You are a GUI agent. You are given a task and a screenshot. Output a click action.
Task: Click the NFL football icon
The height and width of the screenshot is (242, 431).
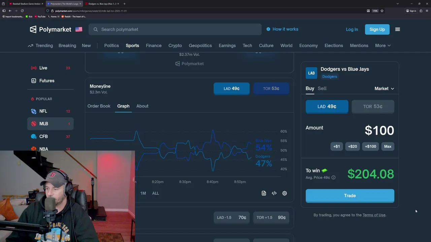pyautogui.click(x=34, y=111)
